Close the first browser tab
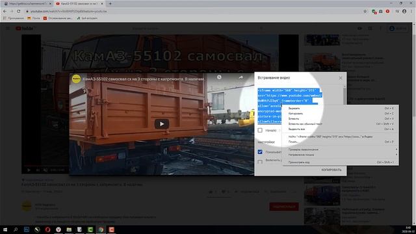This screenshot has width=416, height=234. pos(50,4)
